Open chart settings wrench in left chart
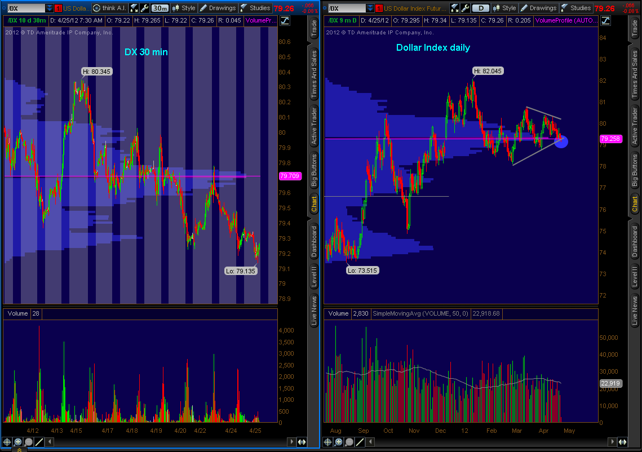642x452 pixels. pos(144,8)
